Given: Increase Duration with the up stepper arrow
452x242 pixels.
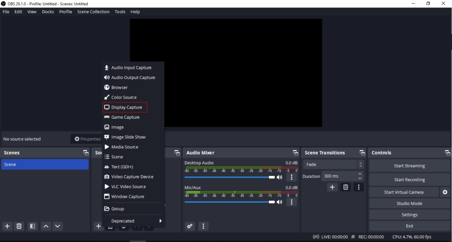Looking at the screenshot, I should 360,174.
